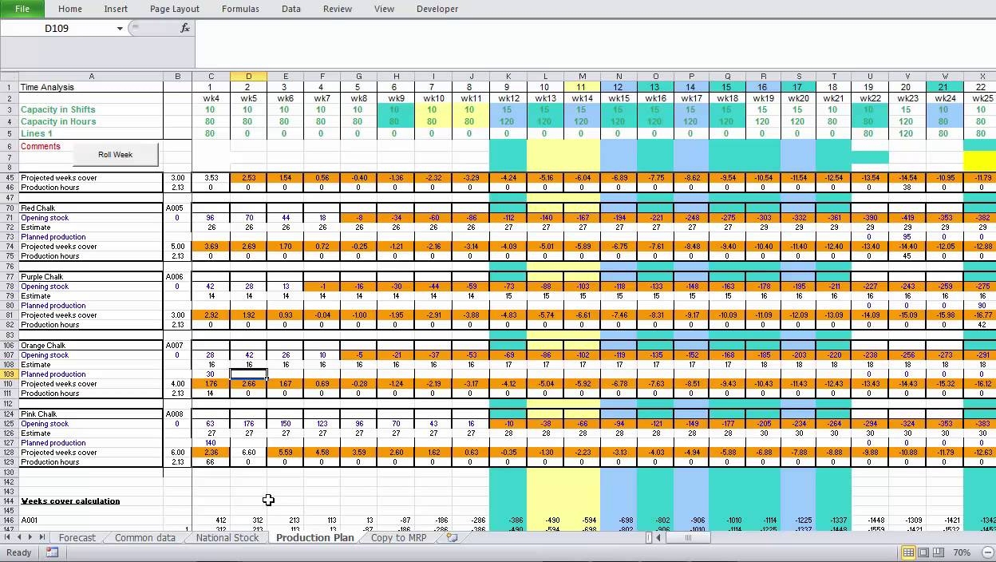
Task: Click the File ribbon button
Action: (x=22, y=9)
